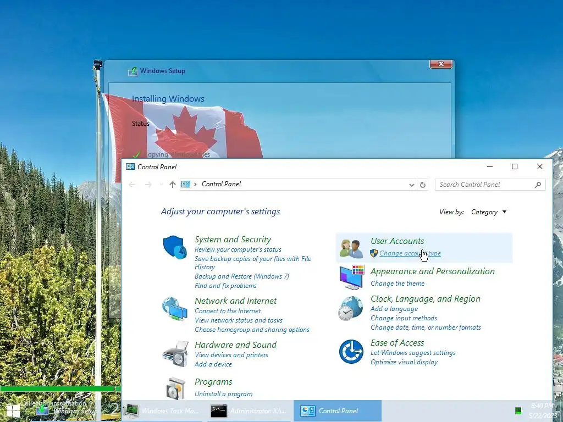
Task: Open Choose homegroup and sharing options
Action: click(252, 330)
